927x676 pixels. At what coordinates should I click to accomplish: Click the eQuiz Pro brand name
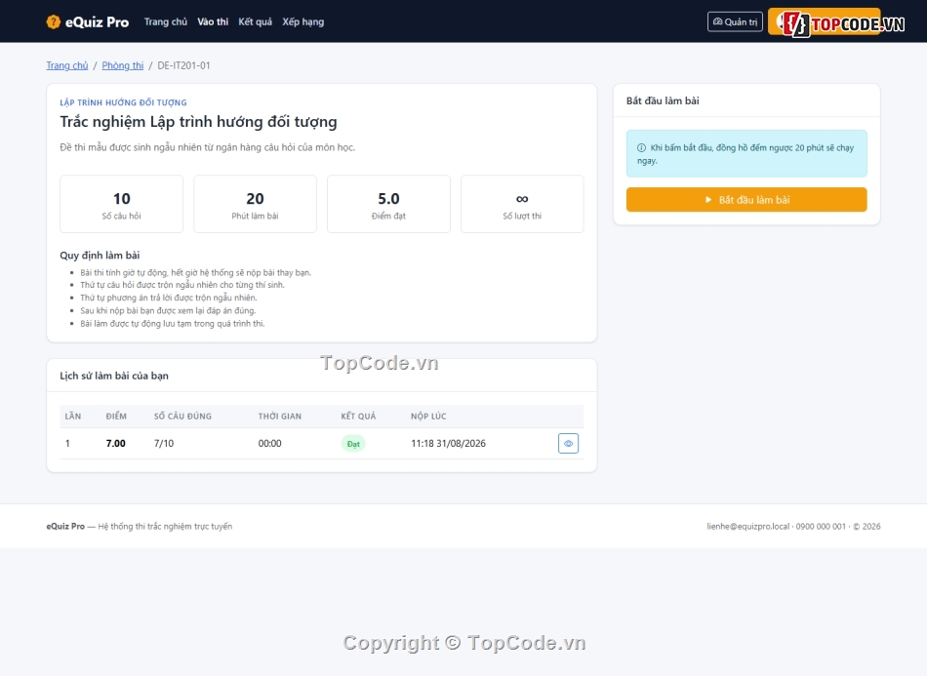[97, 21]
